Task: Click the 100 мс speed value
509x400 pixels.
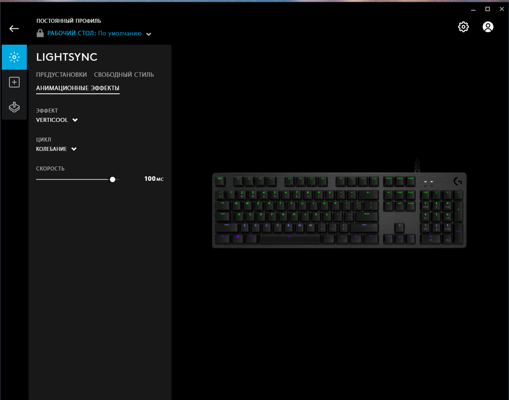Action: (154, 179)
